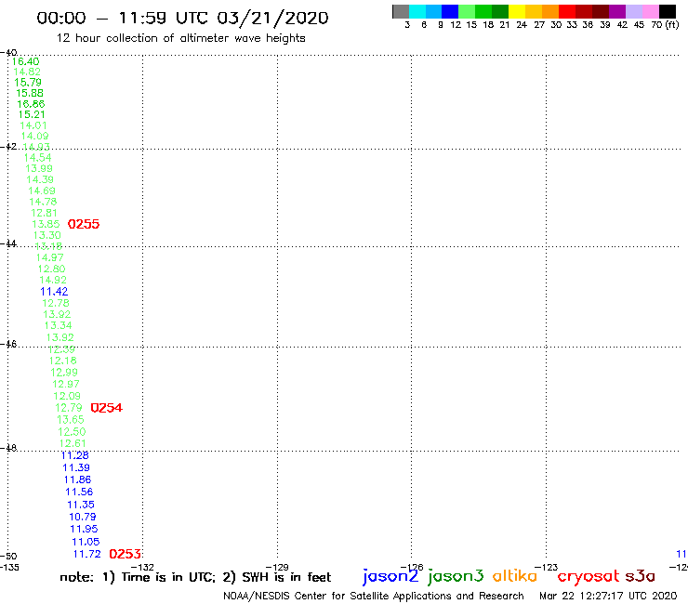
Task: Click the wave height value 14.92
Action: point(53,280)
